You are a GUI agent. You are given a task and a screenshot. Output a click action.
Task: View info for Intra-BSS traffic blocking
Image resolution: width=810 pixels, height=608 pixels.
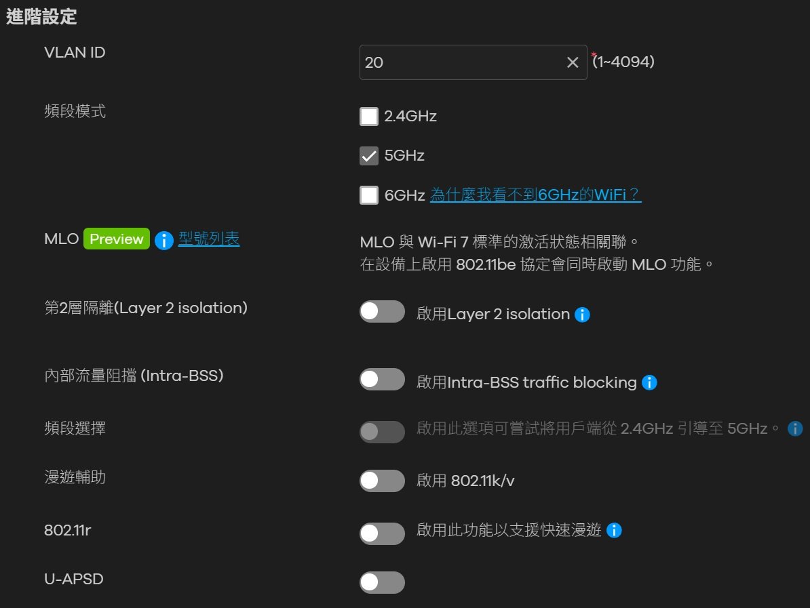point(649,382)
